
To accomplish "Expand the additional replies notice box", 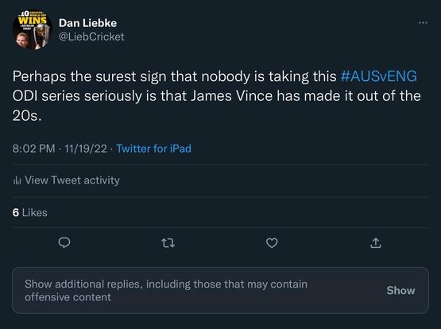I will (220, 291).
